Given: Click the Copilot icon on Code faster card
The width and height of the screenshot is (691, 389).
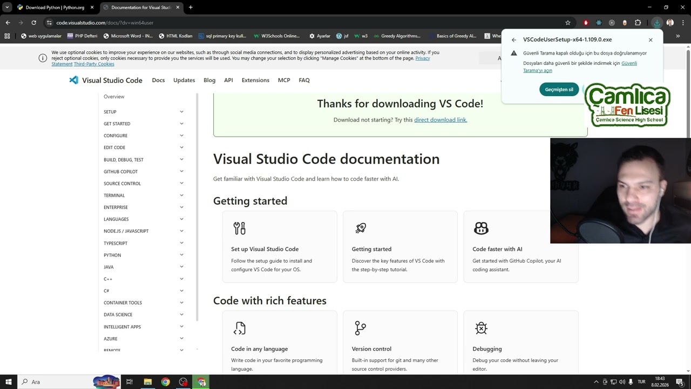Looking at the screenshot, I should [481, 228].
